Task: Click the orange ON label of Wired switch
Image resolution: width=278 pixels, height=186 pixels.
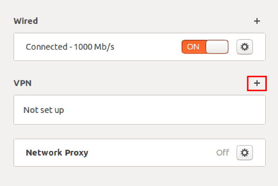Action: pos(193,47)
